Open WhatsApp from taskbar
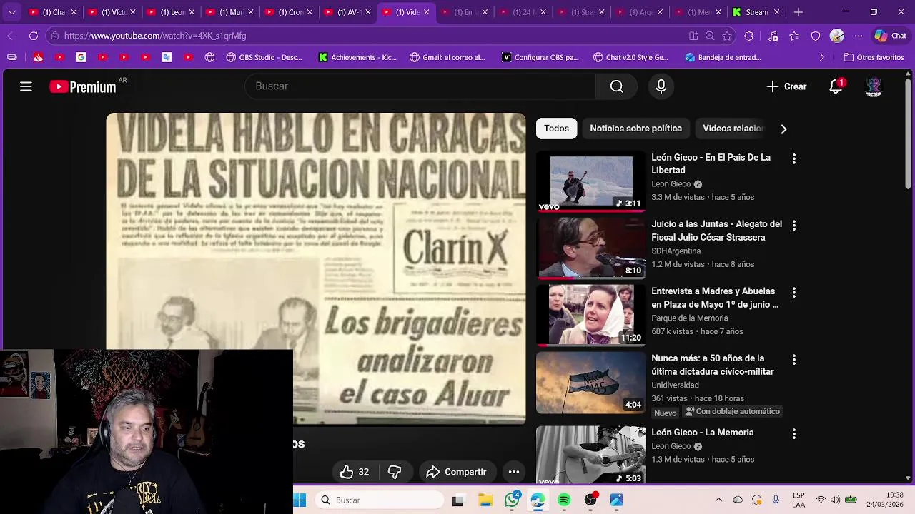 (512, 500)
